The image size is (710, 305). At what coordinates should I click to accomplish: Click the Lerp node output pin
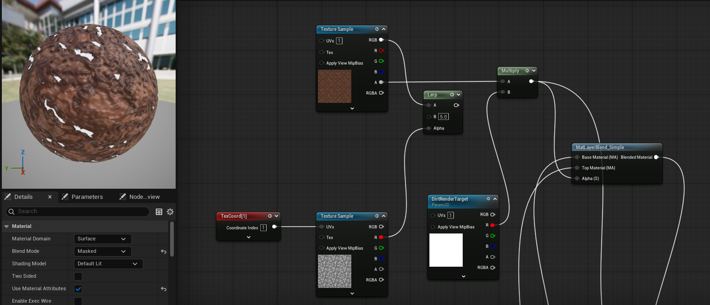click(456, 105)
